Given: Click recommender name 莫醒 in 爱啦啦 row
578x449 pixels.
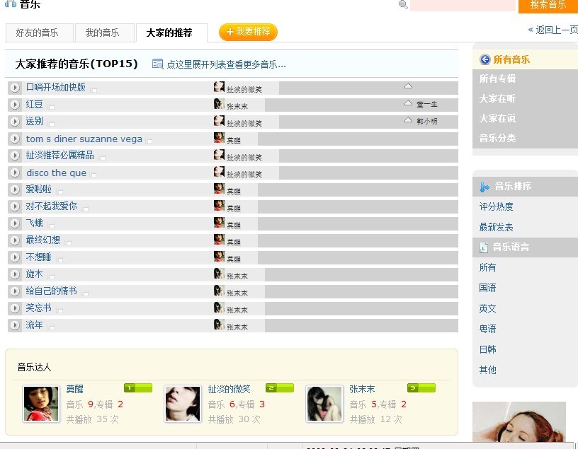Looking at the screenshot, I should coord(234,192).
